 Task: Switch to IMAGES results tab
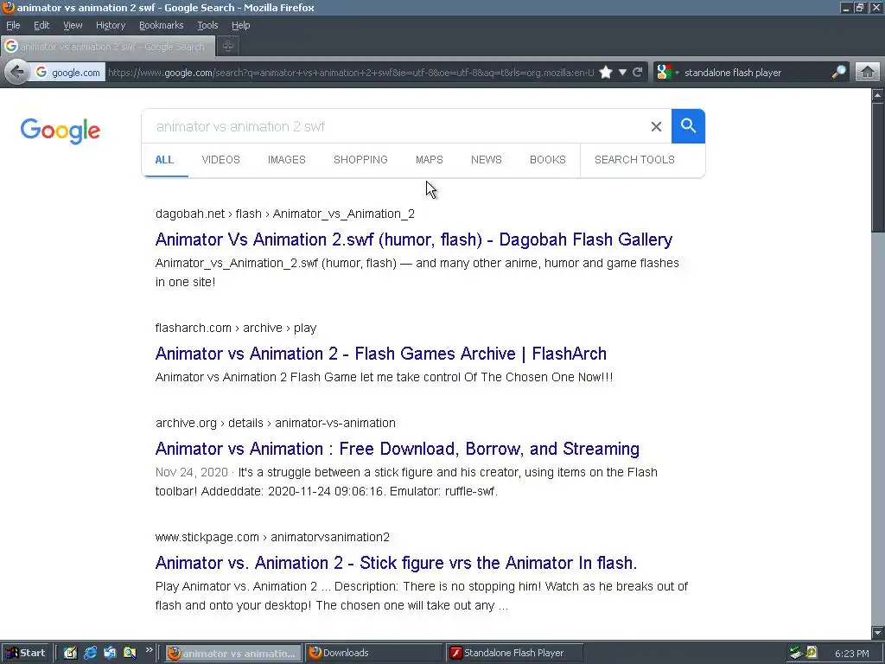(287, 160)
